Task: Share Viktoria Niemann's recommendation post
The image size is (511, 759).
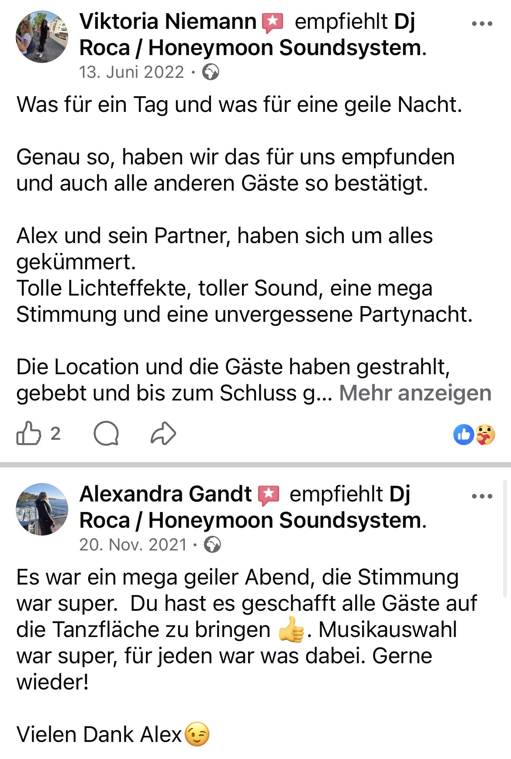Action: click(163, 433)
